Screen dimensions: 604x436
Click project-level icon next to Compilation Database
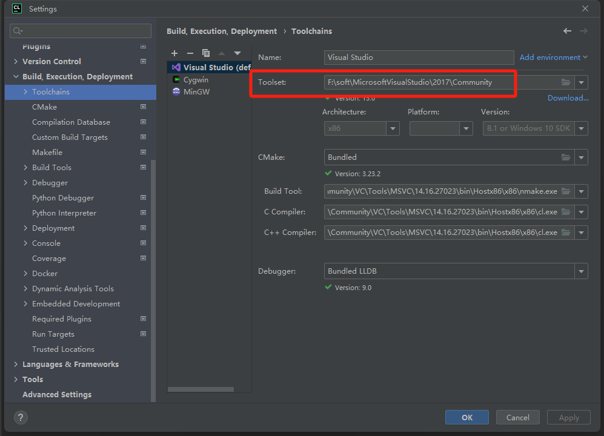point(144,122)
